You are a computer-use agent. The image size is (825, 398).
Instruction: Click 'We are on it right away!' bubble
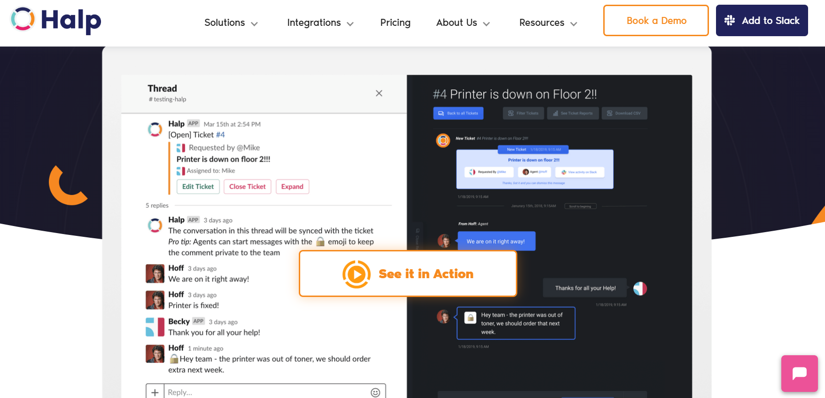[496, 241]
